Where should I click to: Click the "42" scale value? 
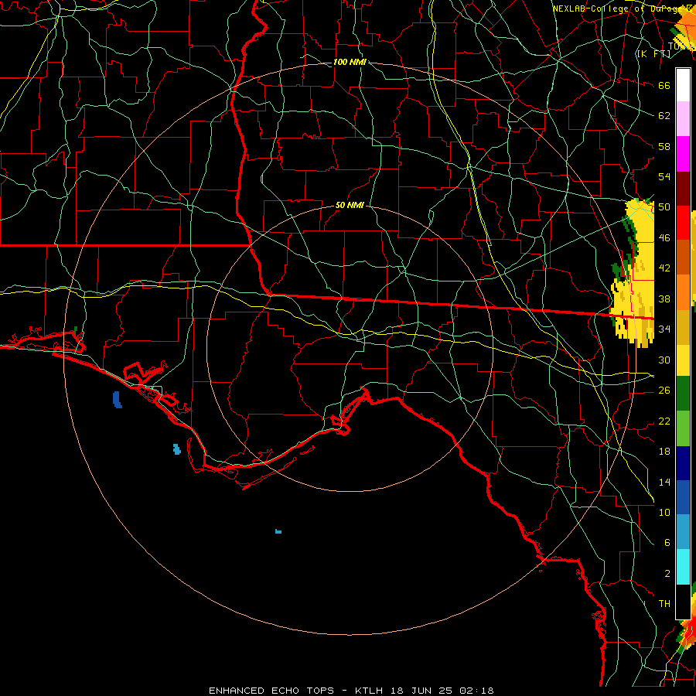[x=664, y=268]
